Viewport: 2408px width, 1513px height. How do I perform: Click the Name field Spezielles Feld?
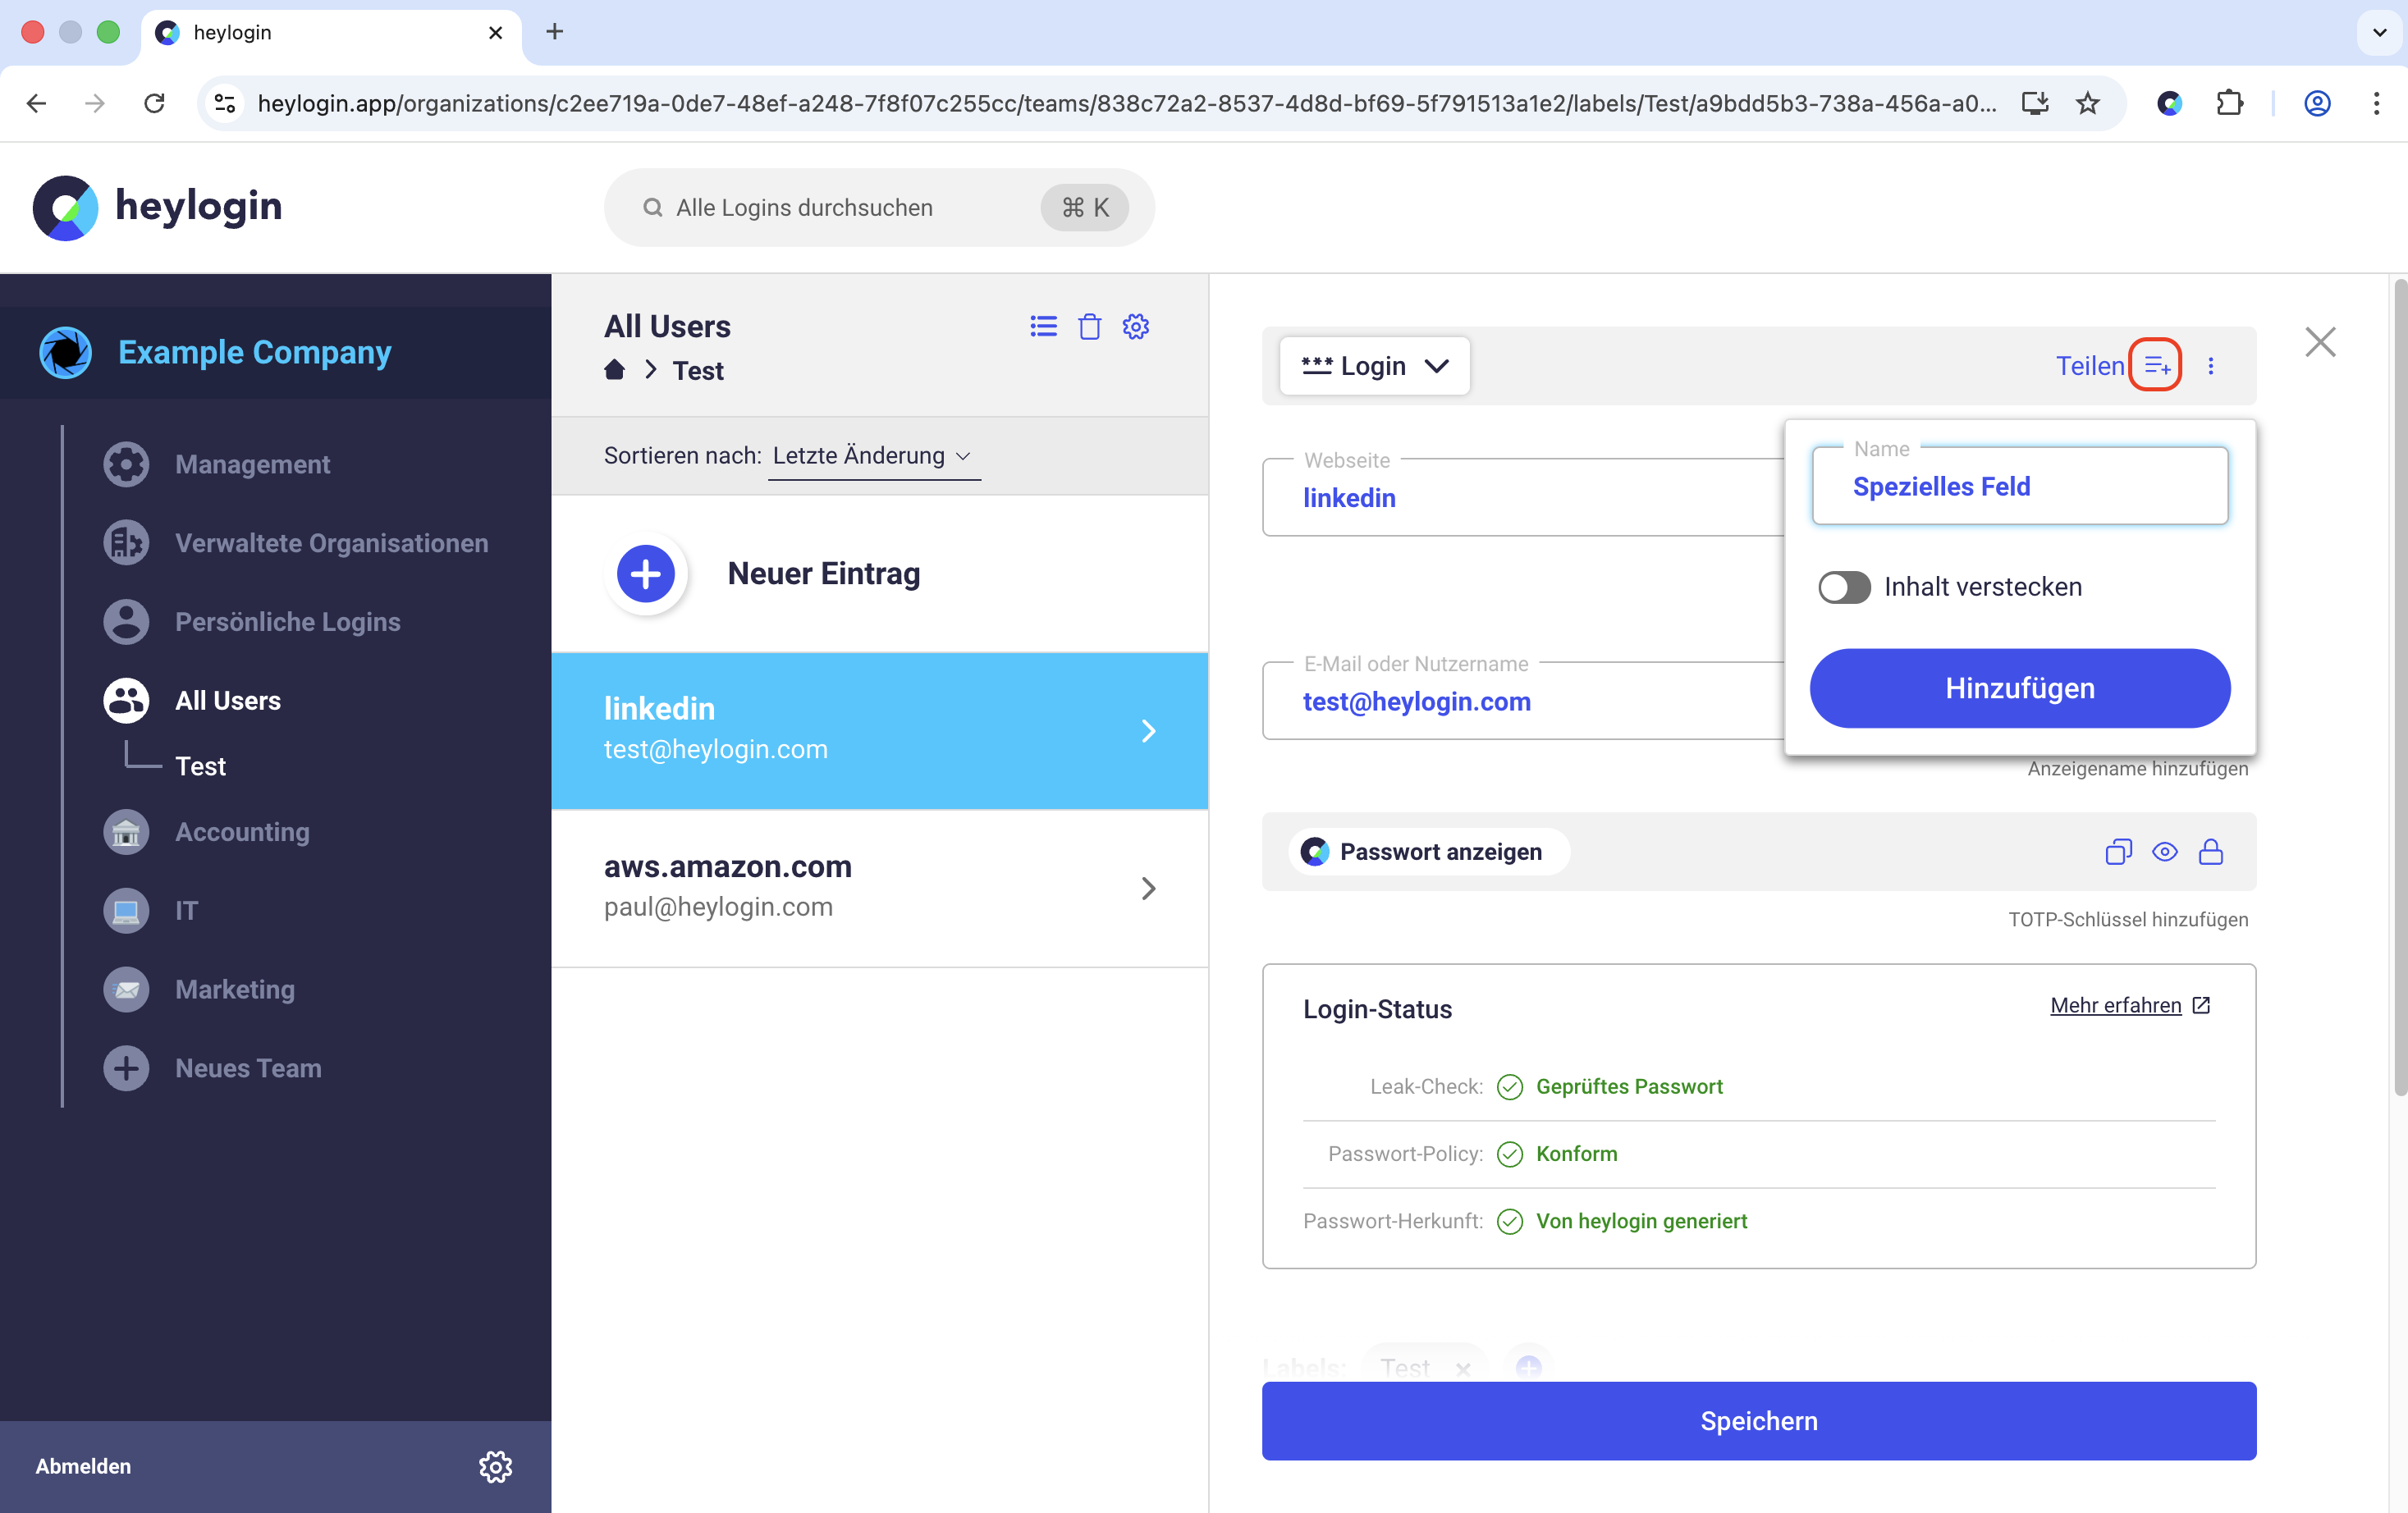point(2020,487)
